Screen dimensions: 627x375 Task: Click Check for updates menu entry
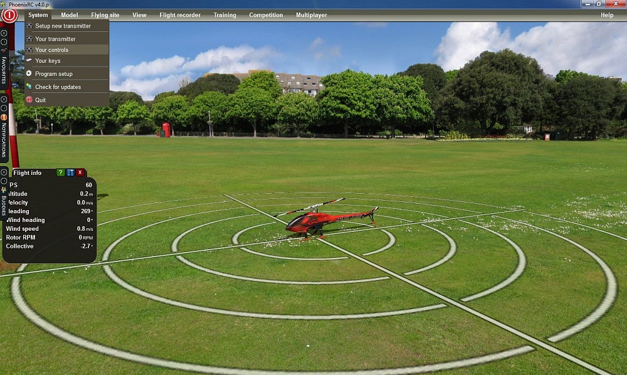point(58,87)
